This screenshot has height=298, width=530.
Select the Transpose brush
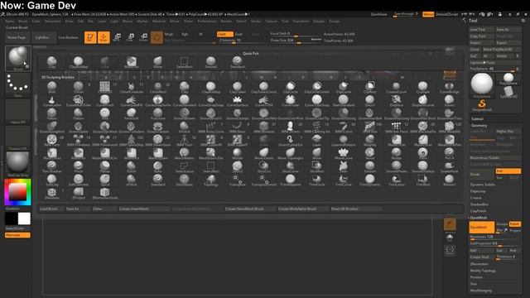[x=238, y=180]
